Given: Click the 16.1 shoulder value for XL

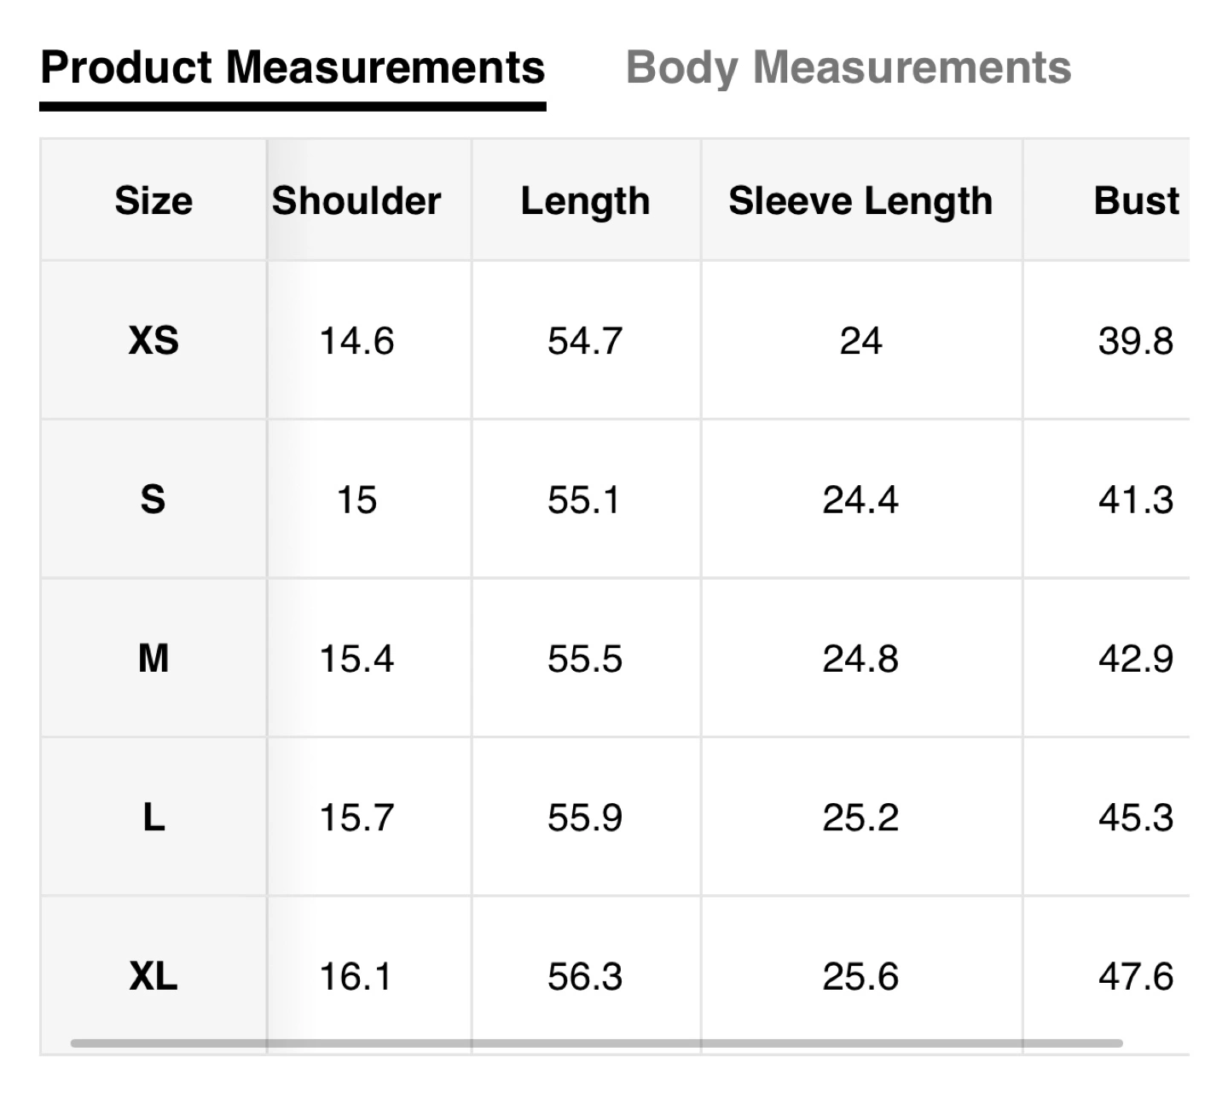Looking at the screenshot, I should pyautogui.click(x=356, y=976).
